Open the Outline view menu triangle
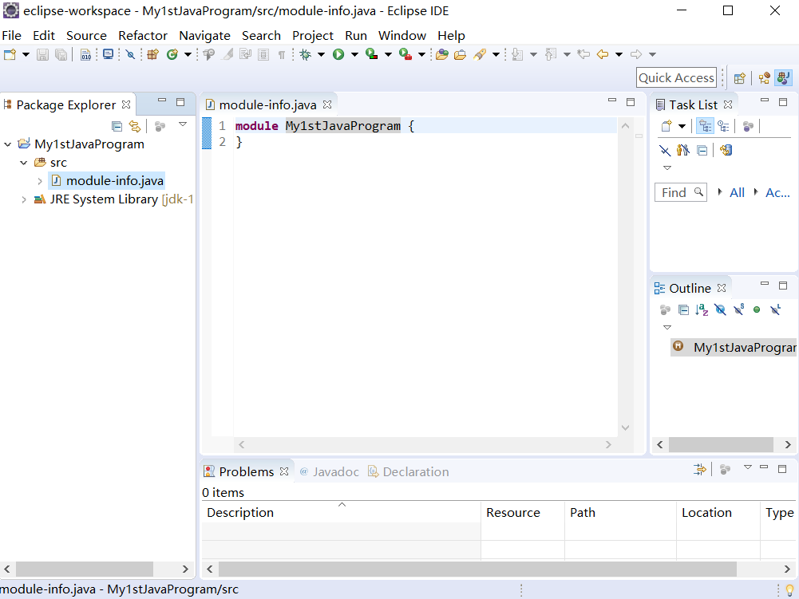 [x=667, y=327]
